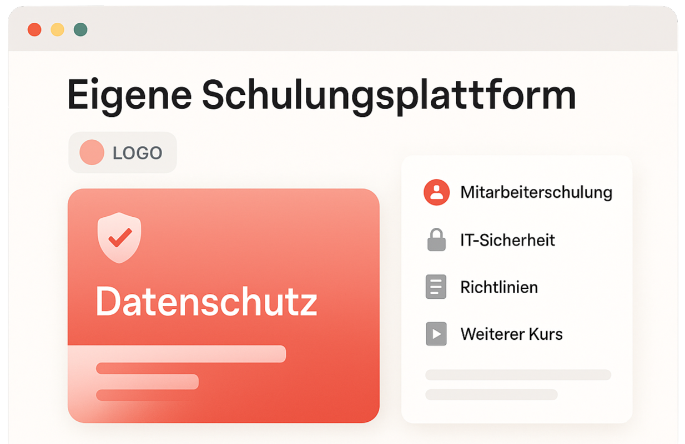Screen dimensions: 685x444
Task: Click the upper gray placeholder line under Weiterer Kurs
Action: tap(518, 375)
